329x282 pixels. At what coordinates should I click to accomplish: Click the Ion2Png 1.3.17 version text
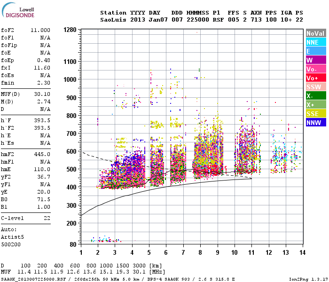[x=307, y=279]
